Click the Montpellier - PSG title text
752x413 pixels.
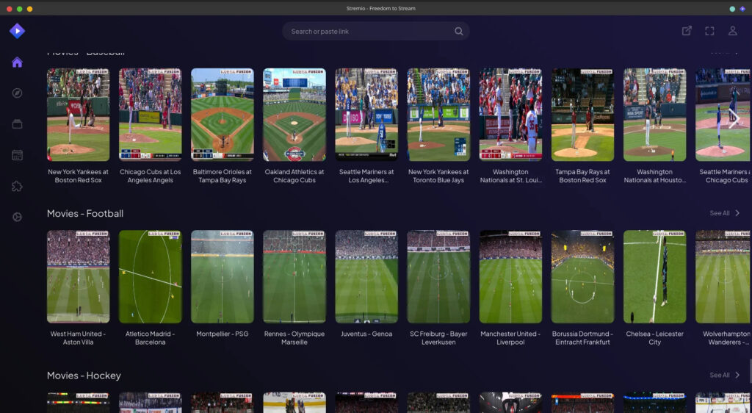[223, 334]
